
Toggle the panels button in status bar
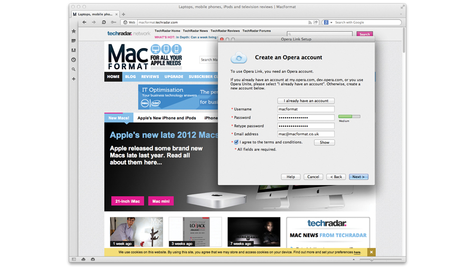click(x=74, y=259)
